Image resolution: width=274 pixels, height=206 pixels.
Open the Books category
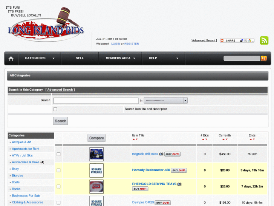[16, 189]
